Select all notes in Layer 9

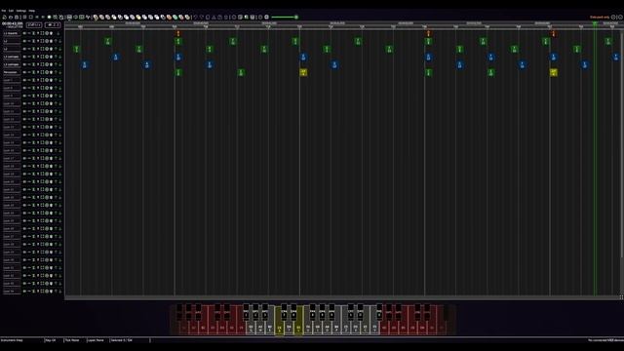click(x=42, y=96)
